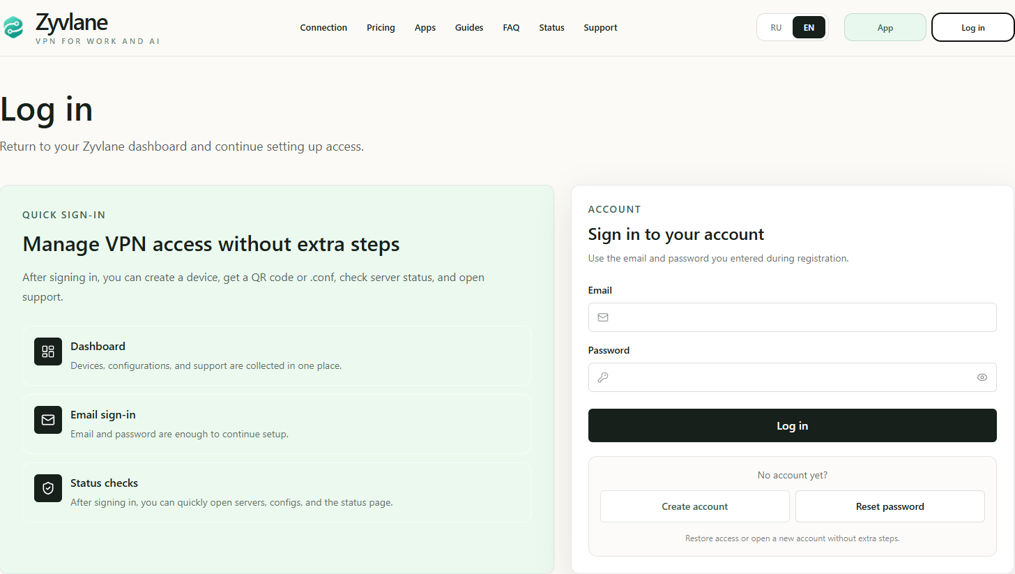Click the green App button
The width and height of the screenshot is (1015, 574).
point(885,28)
